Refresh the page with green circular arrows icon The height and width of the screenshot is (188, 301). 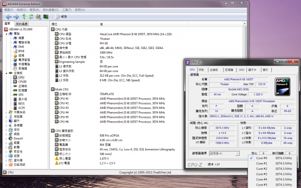click(x=31, y=16)
